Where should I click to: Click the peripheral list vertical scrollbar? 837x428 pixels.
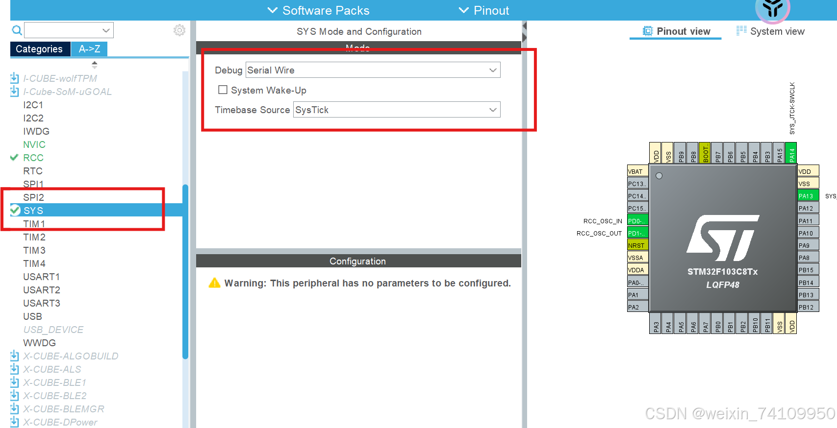(185, 272)
